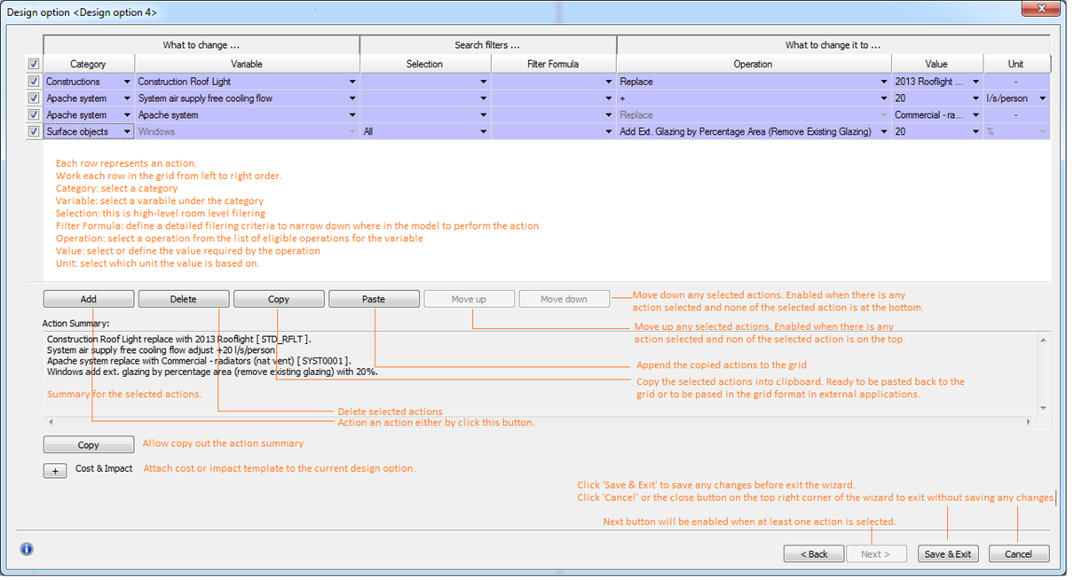Uncheck the System air supply row checkbox
The image size is (1074, 580).
(34, 98)
